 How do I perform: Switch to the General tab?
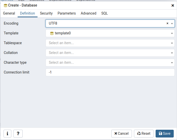pos(9,13)
